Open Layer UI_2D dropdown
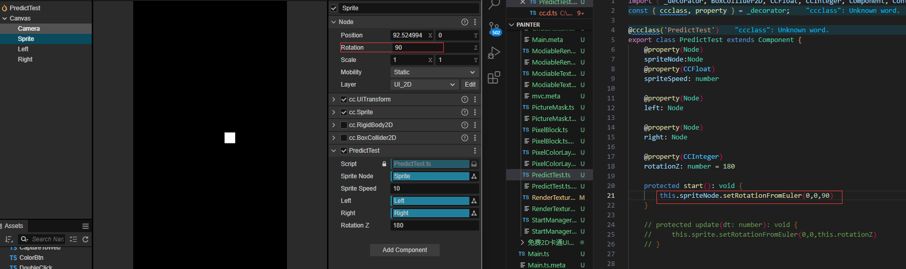Image resolution: width=906 pixels, height=269 pixels. pyautogui.click(x=424, y=85)
